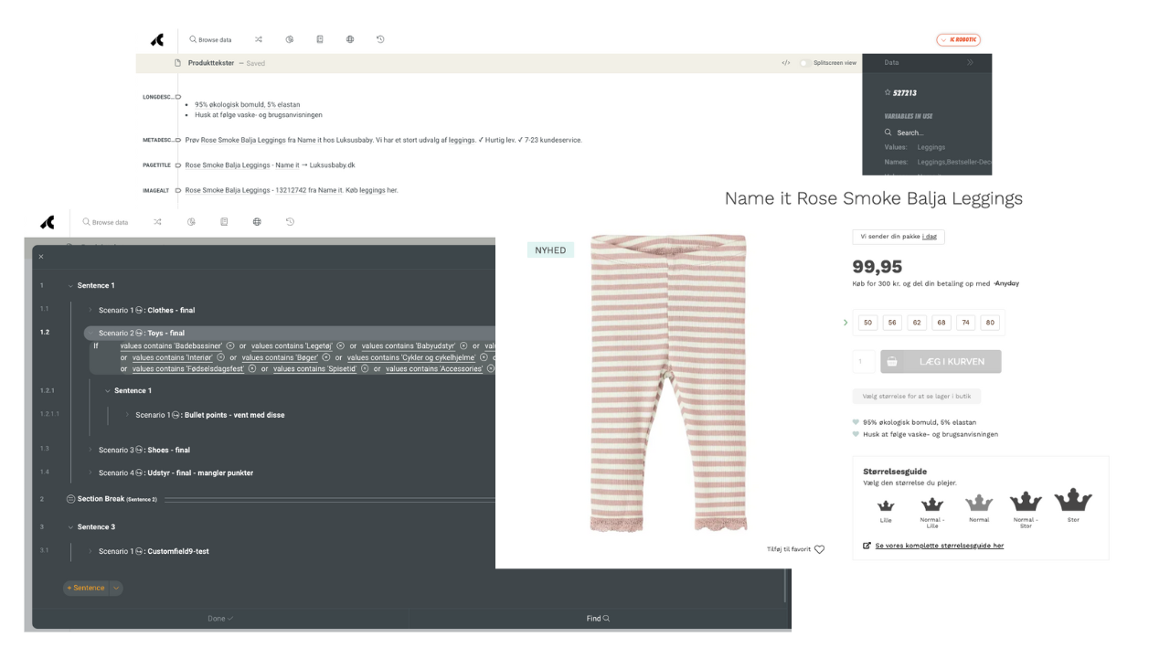This screenshot has height=658, width=1170.
Task: Click the code view icon near Splitscreen view
Action: (x=785, y=63)
